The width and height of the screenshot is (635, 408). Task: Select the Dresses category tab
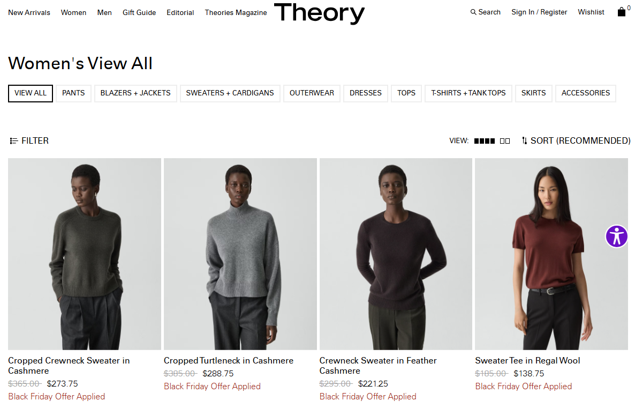tap(365, 93)
